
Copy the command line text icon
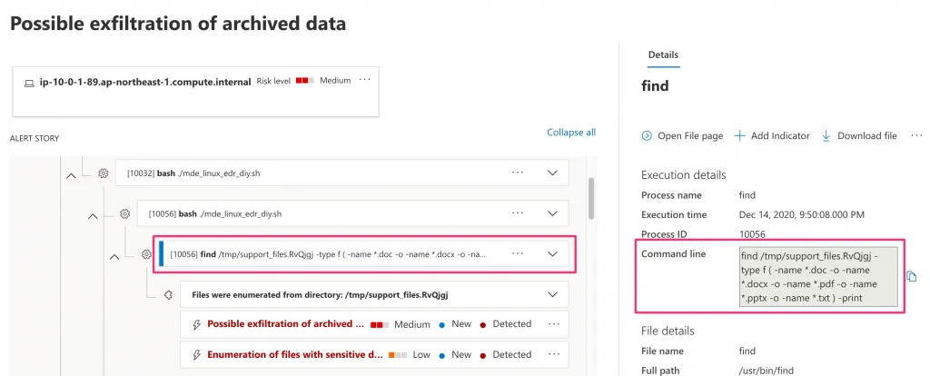pyautogui.click(x=912, y=277)
